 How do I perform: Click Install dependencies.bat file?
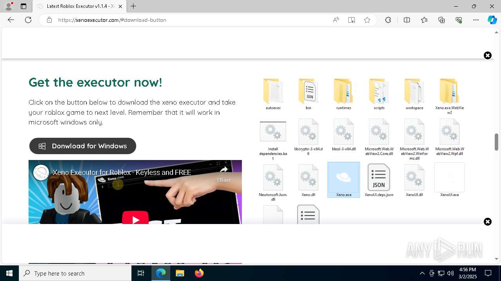273,140
